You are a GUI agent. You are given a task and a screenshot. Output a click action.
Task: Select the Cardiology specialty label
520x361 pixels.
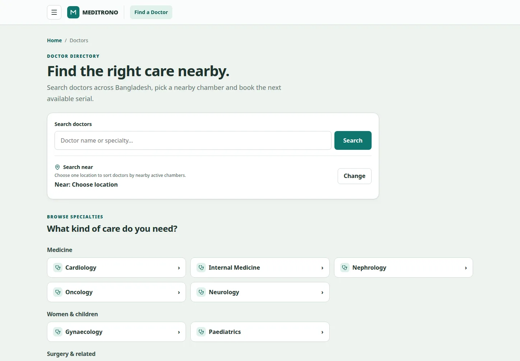click(x=81, y=268)
